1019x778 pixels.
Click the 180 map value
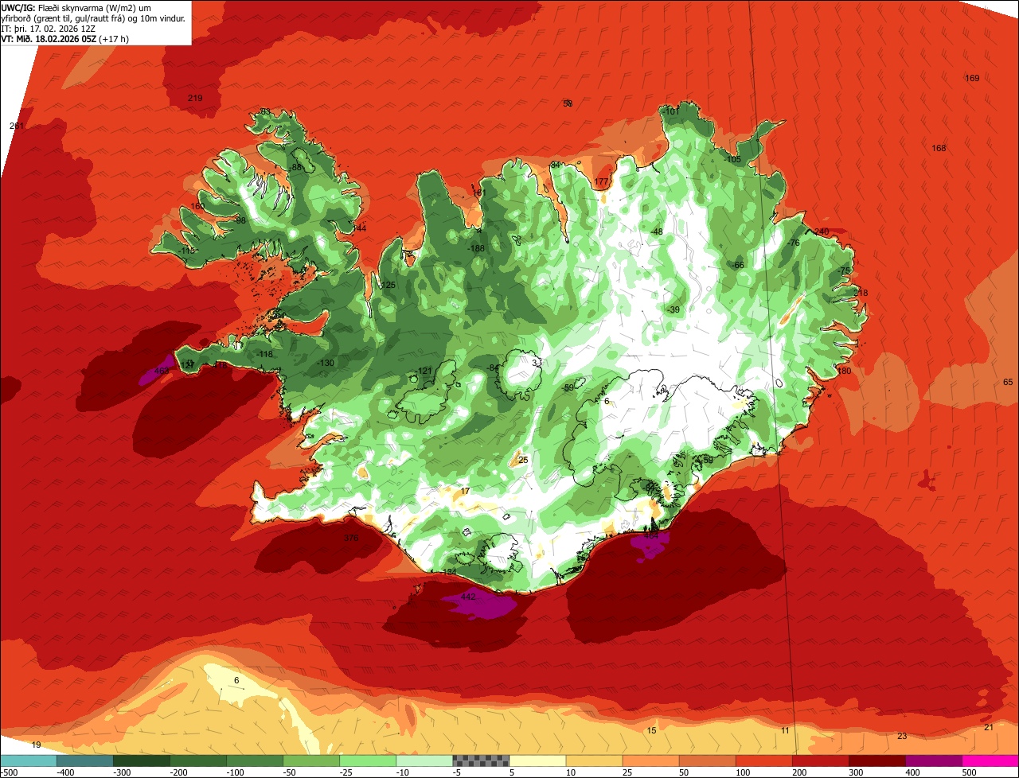(845, 371)
